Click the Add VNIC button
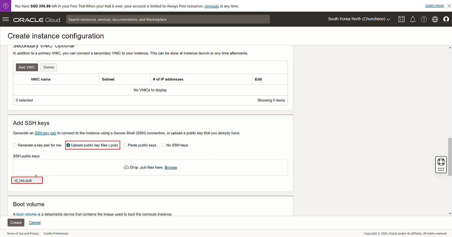This screenshot has width=452, height=237. [x=27, y=67]
